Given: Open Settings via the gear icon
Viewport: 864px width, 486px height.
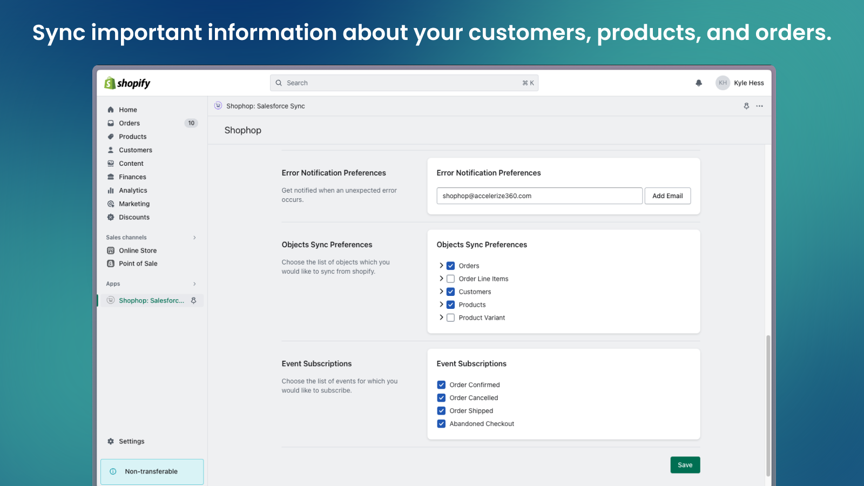Looking at the screenshot, I should click(111, 441).
